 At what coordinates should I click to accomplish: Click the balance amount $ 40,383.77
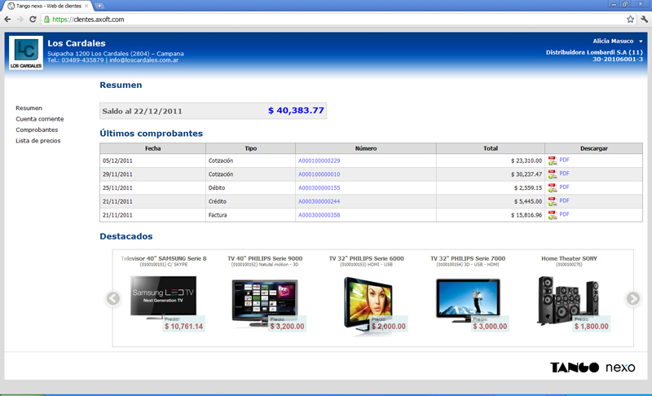296,111
